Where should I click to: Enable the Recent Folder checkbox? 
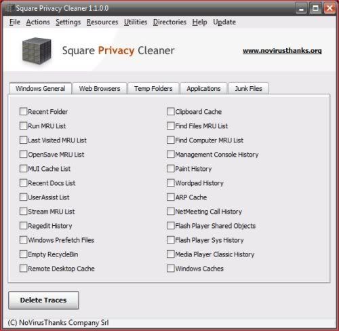(x=23, y=111)
